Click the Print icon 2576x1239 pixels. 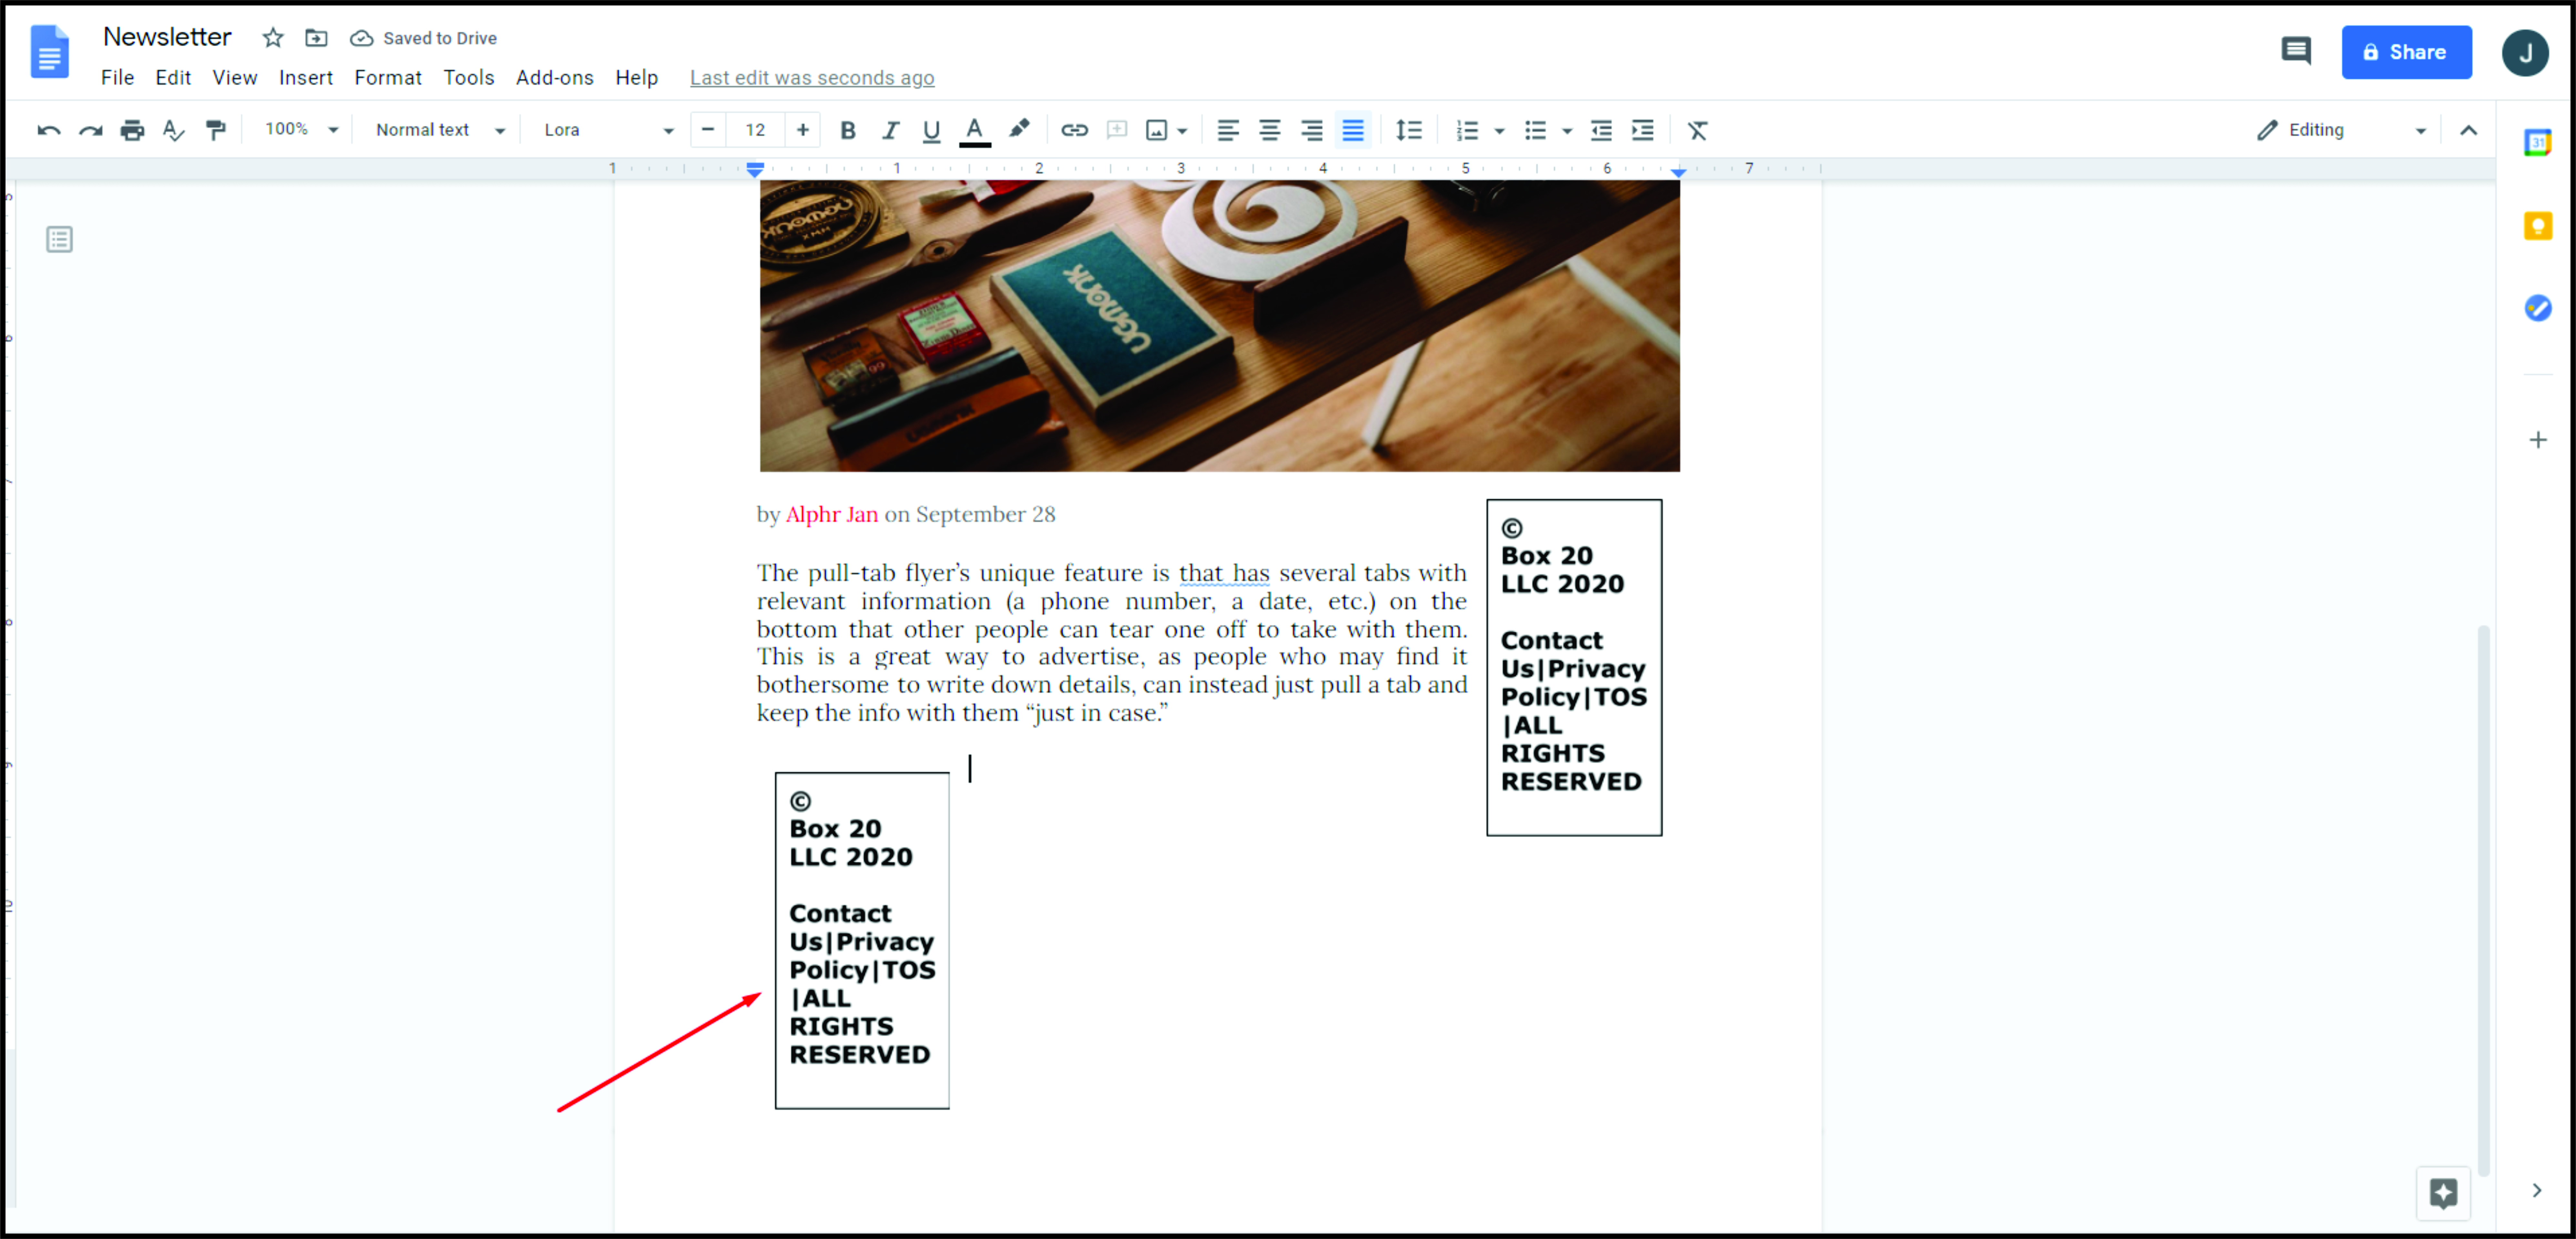pyautogui.click(x=132, y=130)
